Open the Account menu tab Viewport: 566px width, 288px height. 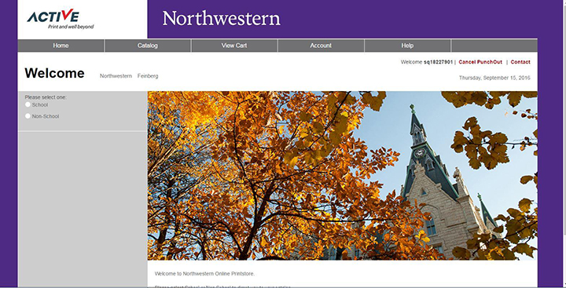click(321, 46)
